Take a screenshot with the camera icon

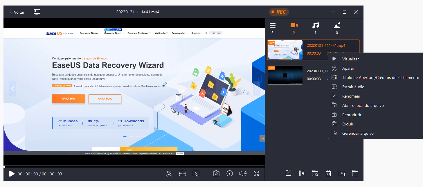[216, 174]
